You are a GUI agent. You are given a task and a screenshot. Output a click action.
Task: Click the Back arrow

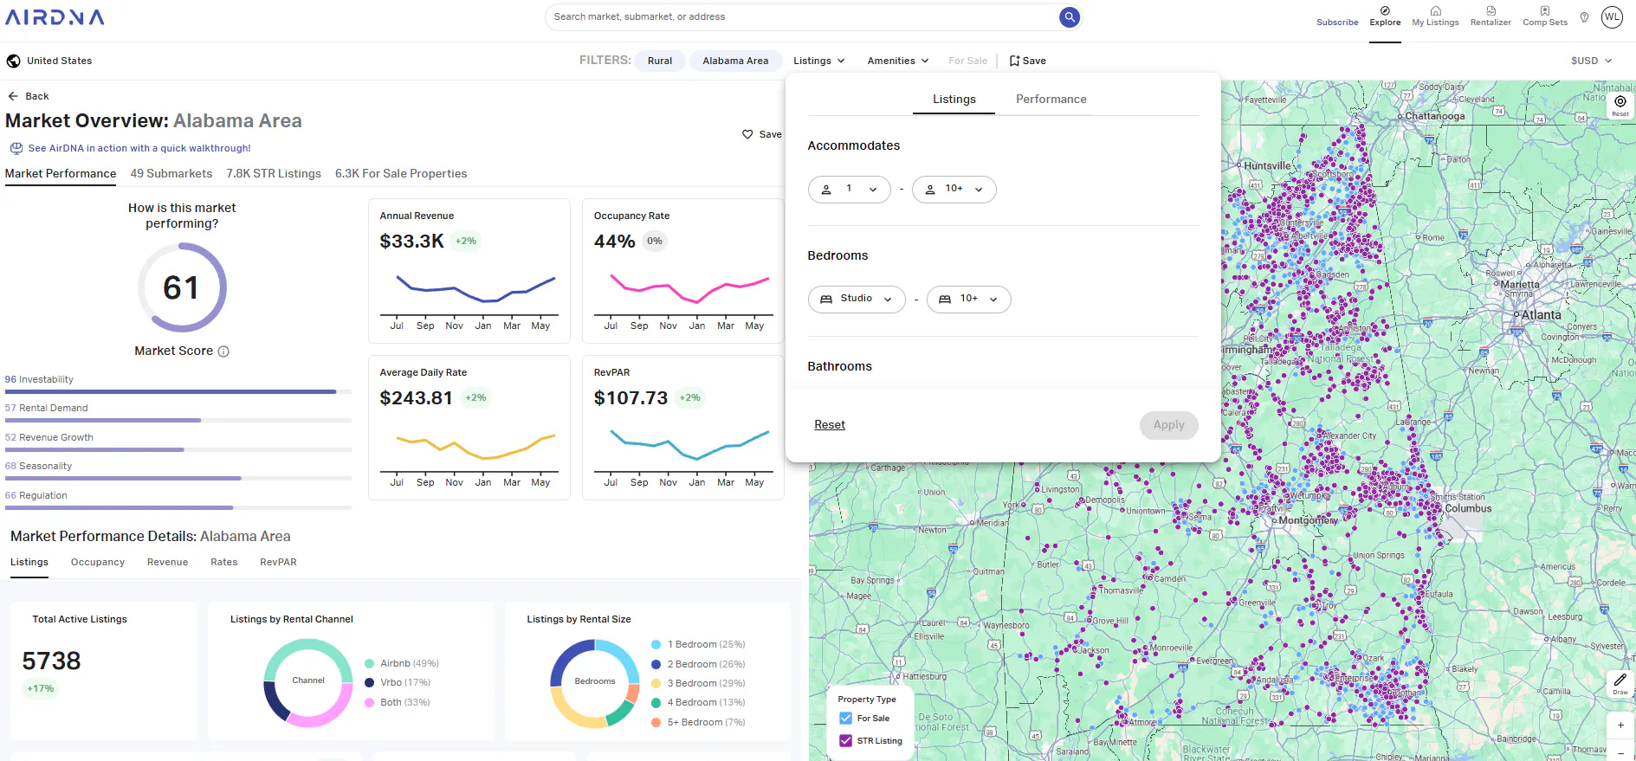pos(13,96)
